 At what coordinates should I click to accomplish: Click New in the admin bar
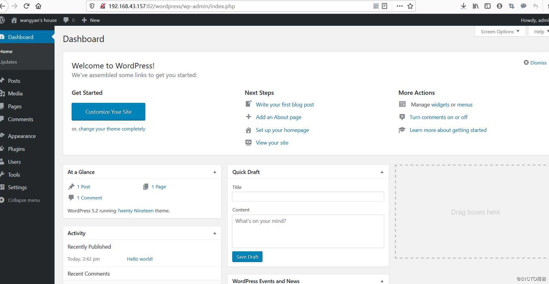[x=95, y=20]
